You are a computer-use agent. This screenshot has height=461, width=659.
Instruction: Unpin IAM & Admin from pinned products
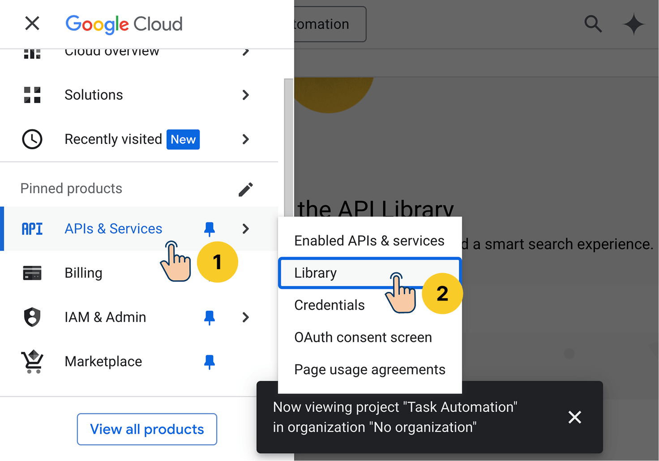[209, 317]
